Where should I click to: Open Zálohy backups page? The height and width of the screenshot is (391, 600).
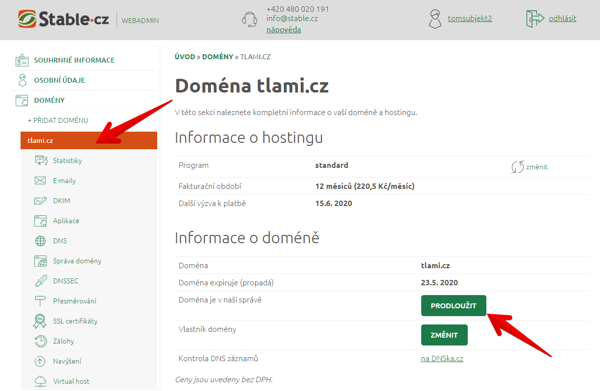[x=64, y=341]
